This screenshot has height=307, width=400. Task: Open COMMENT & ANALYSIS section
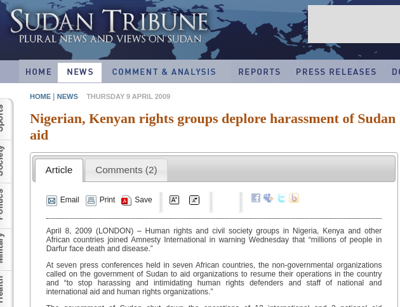pyautogui.click(x=164, y=72)
